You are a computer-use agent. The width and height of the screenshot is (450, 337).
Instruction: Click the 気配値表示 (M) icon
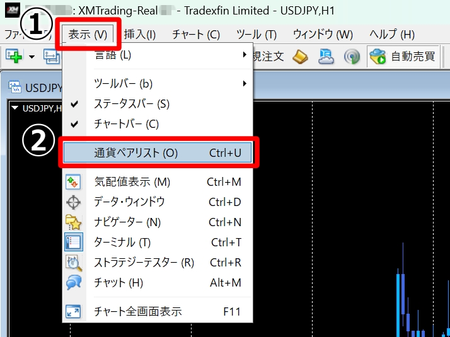[73, 182]
